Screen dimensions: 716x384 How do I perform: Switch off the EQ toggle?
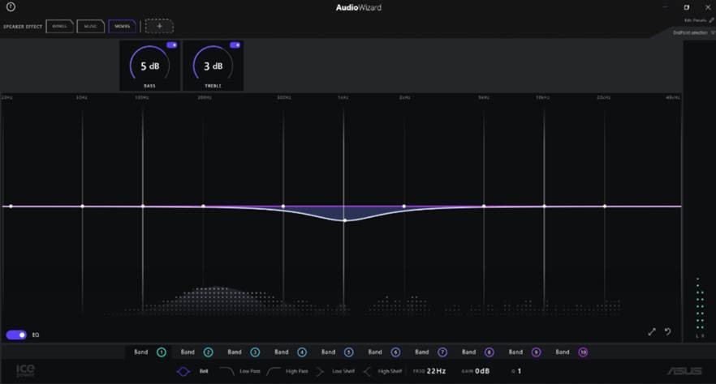[x=16, y=335]
